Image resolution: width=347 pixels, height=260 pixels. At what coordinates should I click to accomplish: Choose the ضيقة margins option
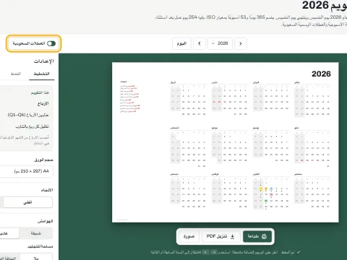[x=36, y=233]
